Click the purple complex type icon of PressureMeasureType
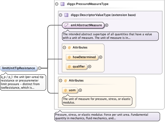Screen dimensions: 165x122 (63, 4)
